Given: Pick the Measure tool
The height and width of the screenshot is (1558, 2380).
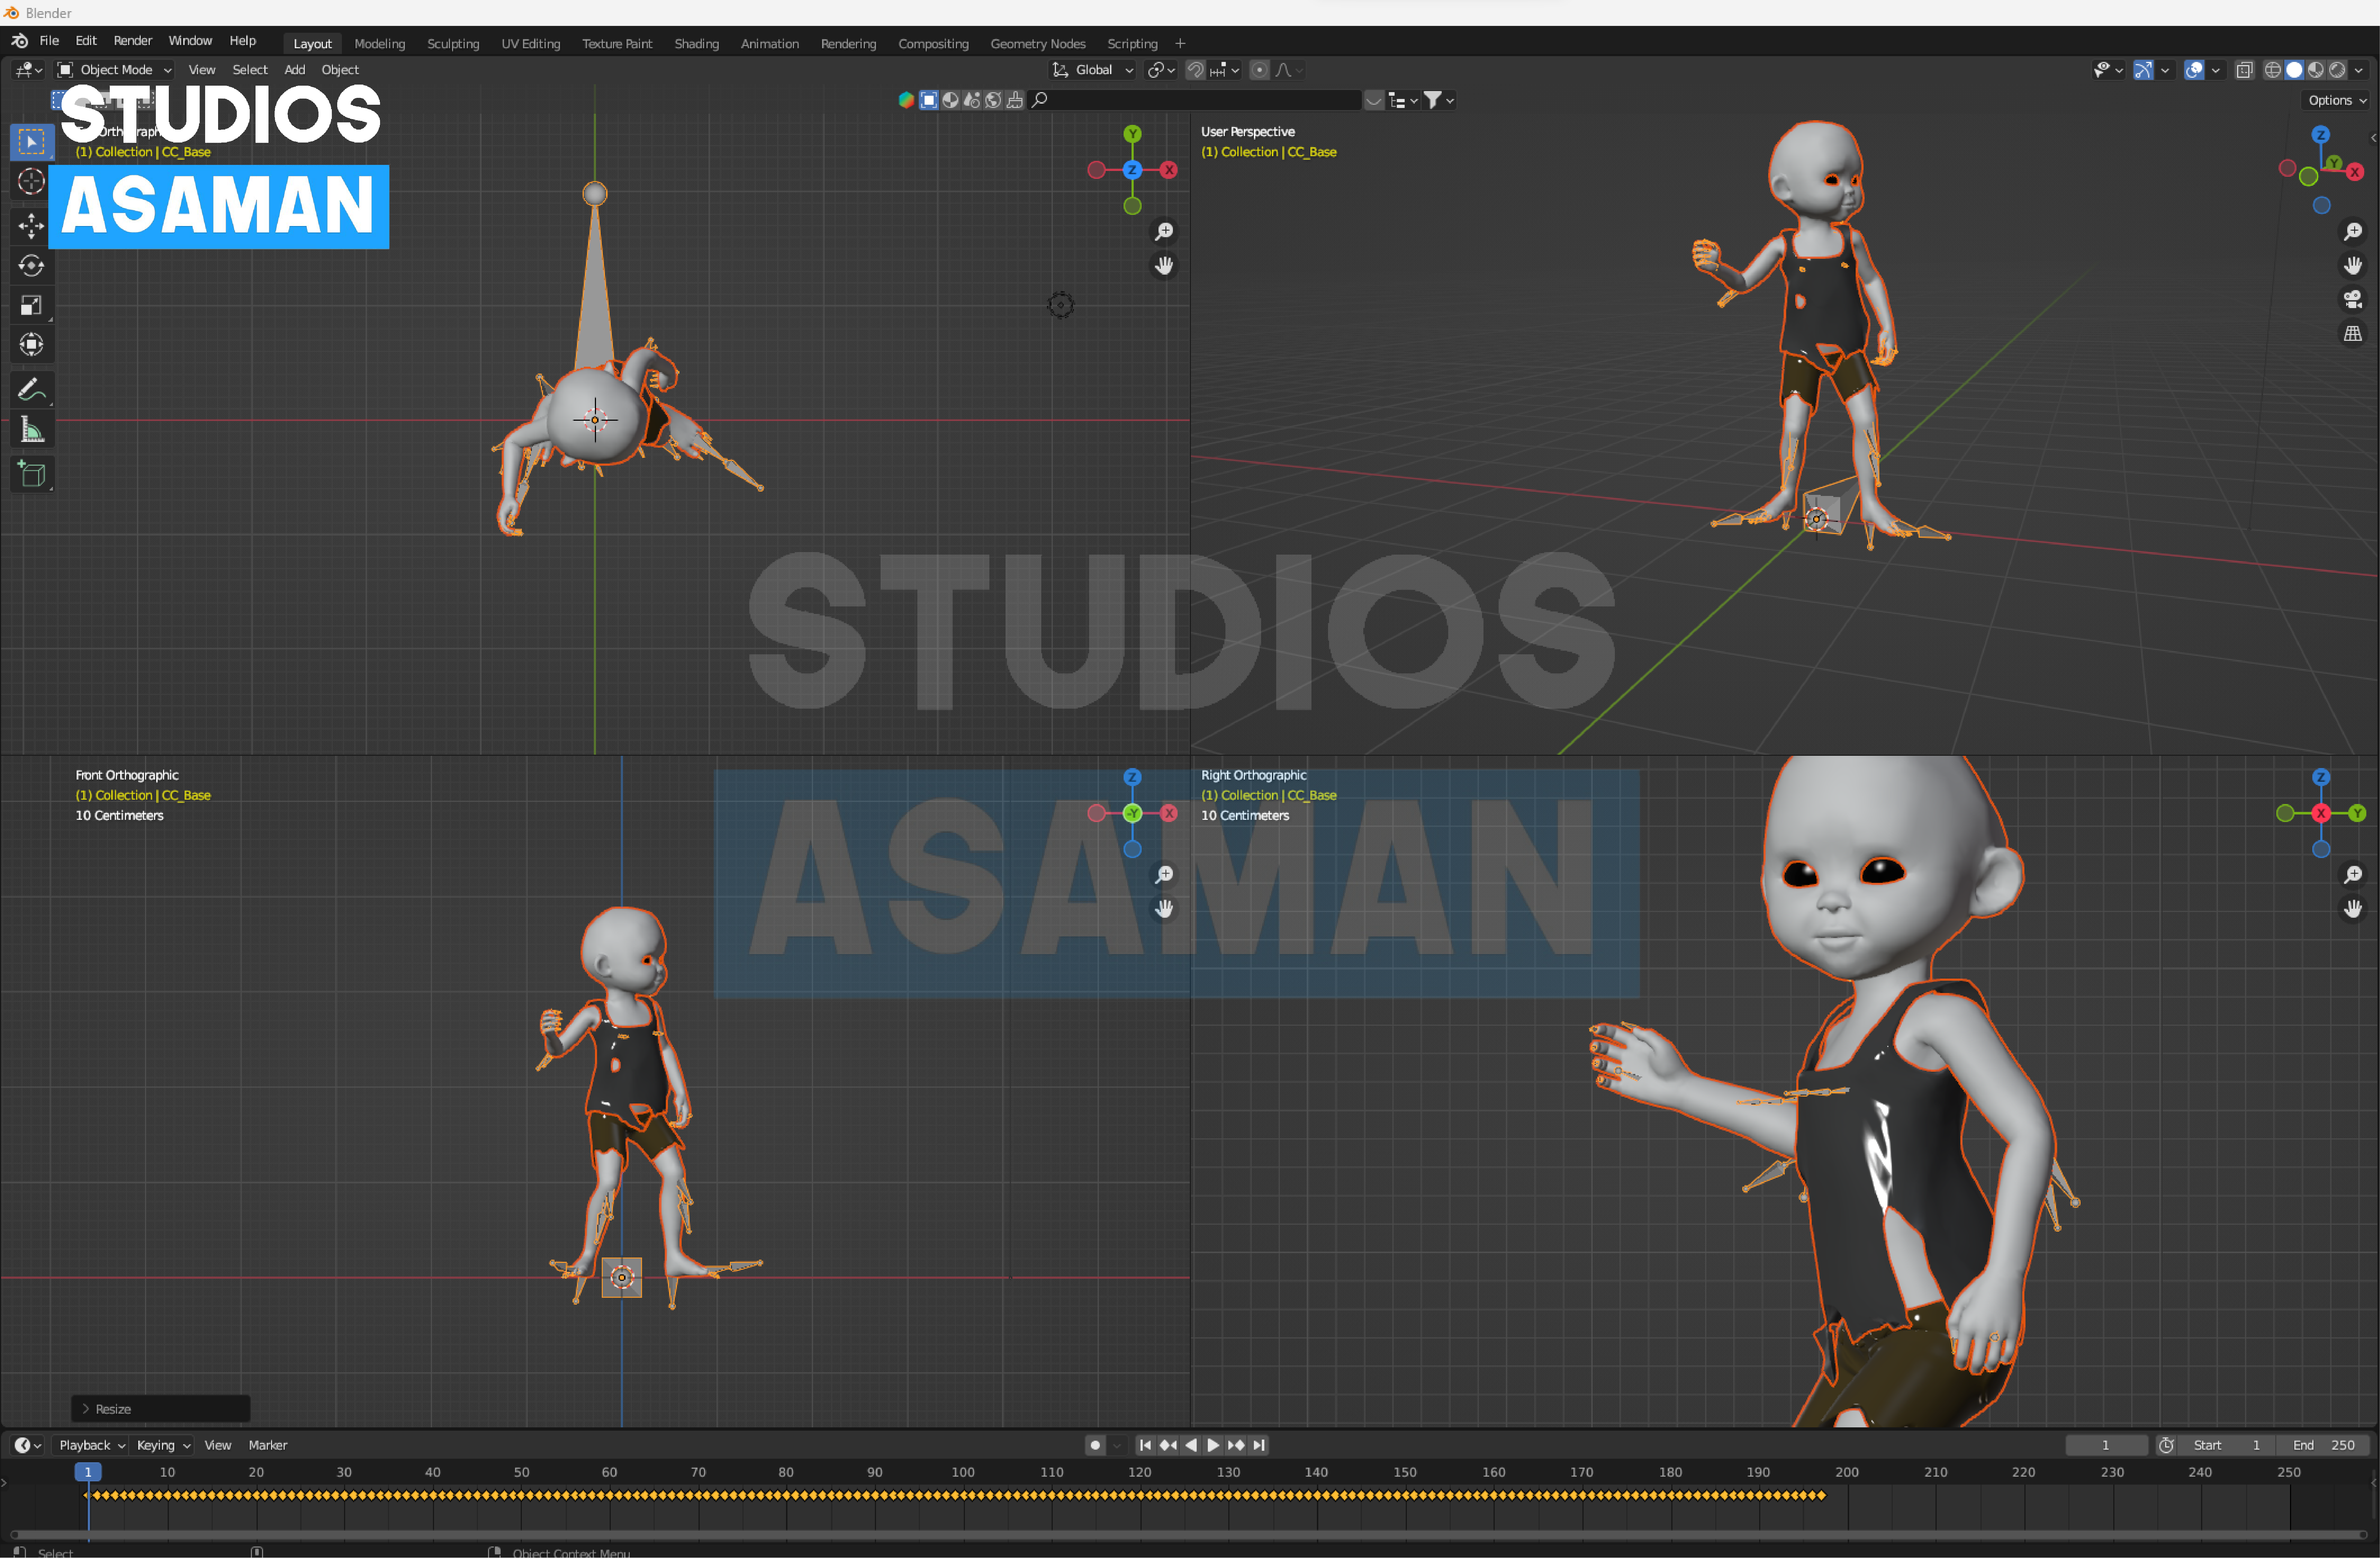Looking at the screenshot, I should [x=31, y=431].
